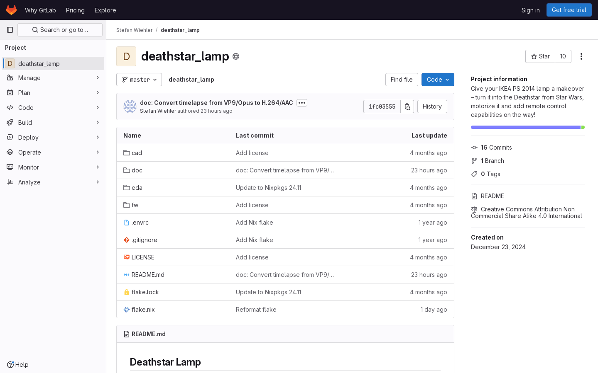Image resolution: width=598 pixels, height=373 pixels.
Task: Open Explore menu item
Action: (x=105, y=10)
